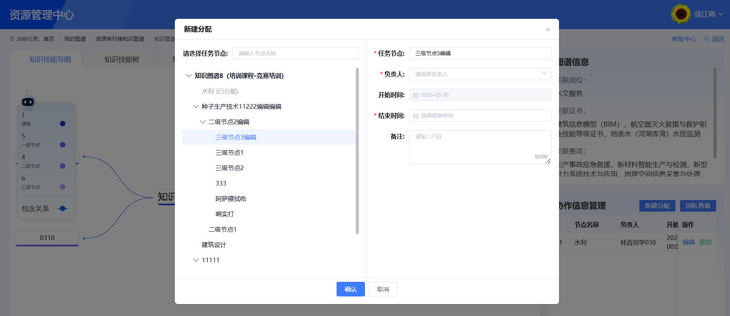Image resolution: width=730 pixels, height=316 pixels.
Task: Select 建筑设计 node in the tree
Action: [214, 245]
